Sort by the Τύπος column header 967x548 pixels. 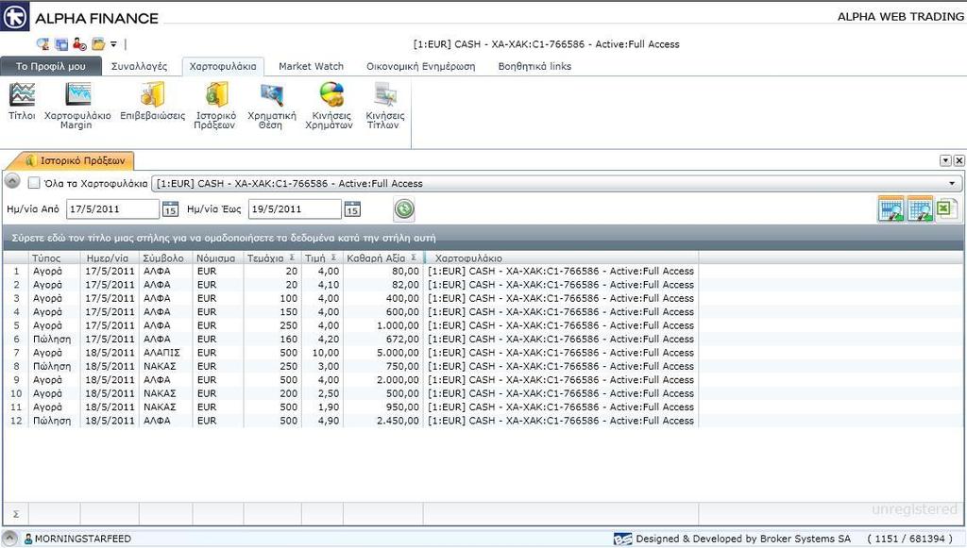click(54, 258)
